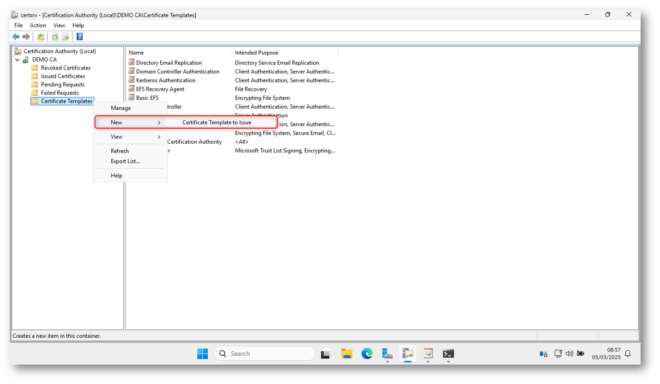Click the DEMO CA server icon
The image size is (660, 384).
pyautogui.click(x=26, y=60)
